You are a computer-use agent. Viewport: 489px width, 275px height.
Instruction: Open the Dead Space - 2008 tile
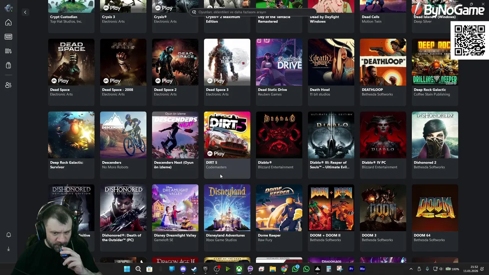click(x=123, y=72)
